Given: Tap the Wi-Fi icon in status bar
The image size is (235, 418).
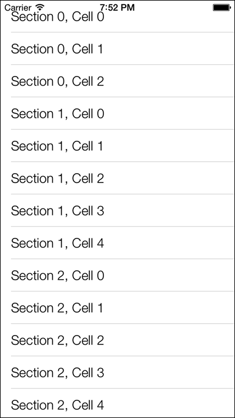Looking at the screenshot, I should point(40,8).
